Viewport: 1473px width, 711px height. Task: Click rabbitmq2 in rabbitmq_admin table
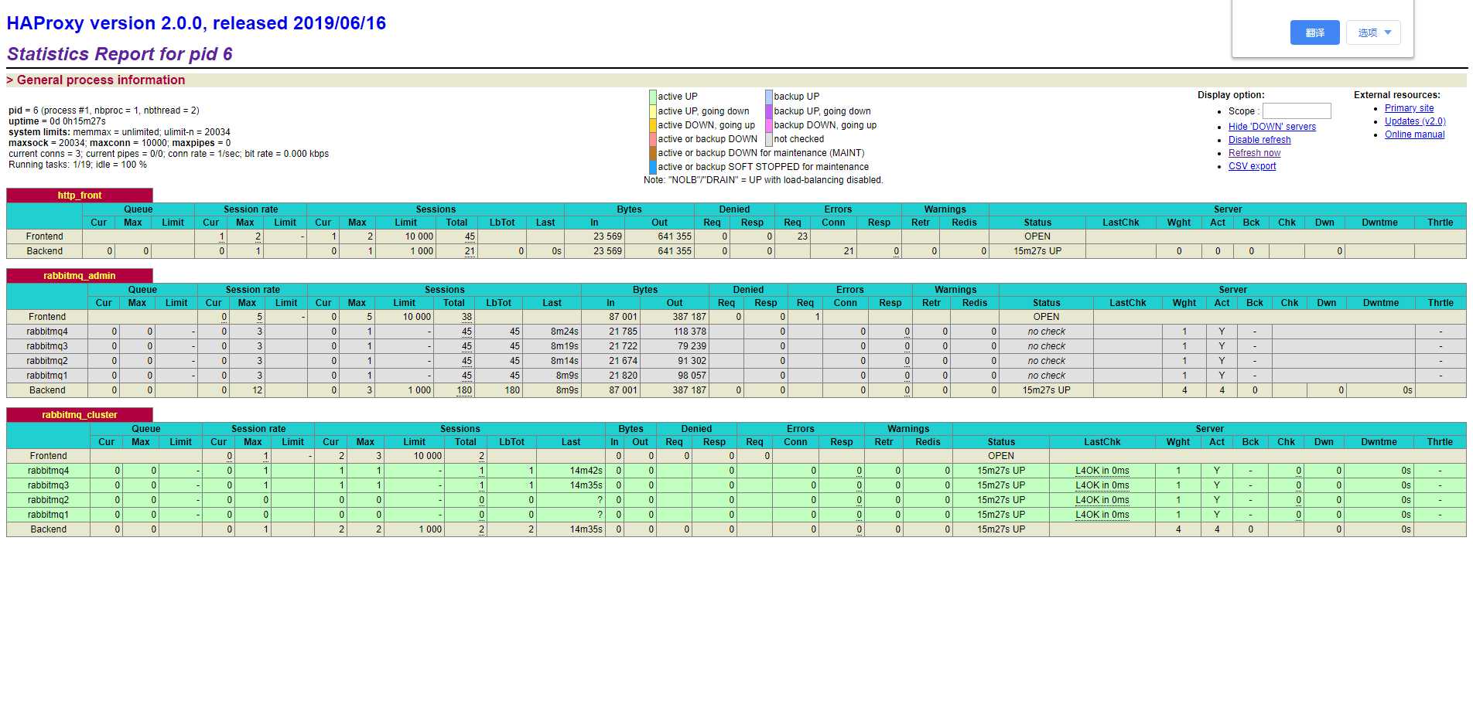point(47,361)
